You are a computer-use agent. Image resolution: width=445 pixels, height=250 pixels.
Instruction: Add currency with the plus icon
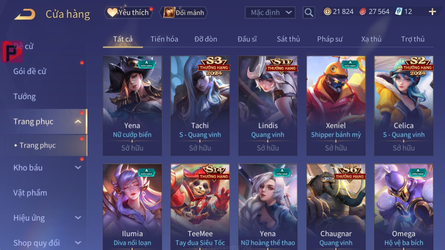pyautogui.click(x=432, y=12)
